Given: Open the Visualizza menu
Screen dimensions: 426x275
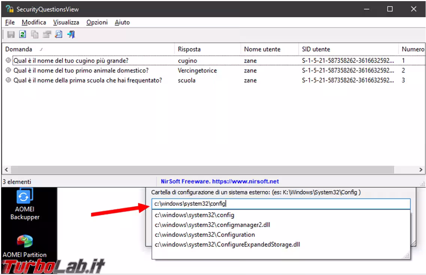Looking at the screenshot, I should [x=66, y=22].
